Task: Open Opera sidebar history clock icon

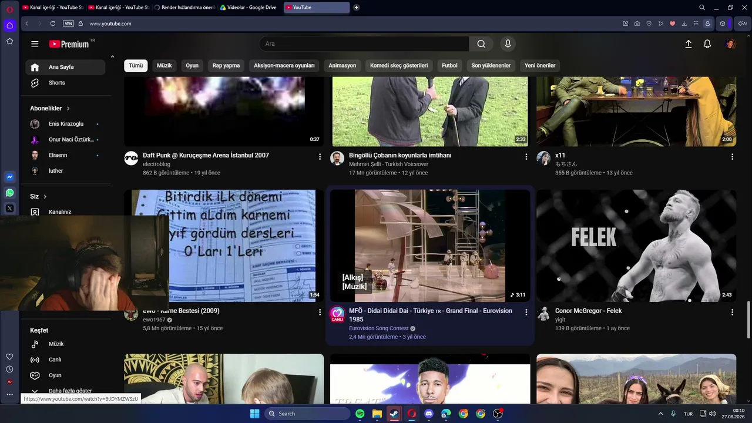Action: (9, 369)
